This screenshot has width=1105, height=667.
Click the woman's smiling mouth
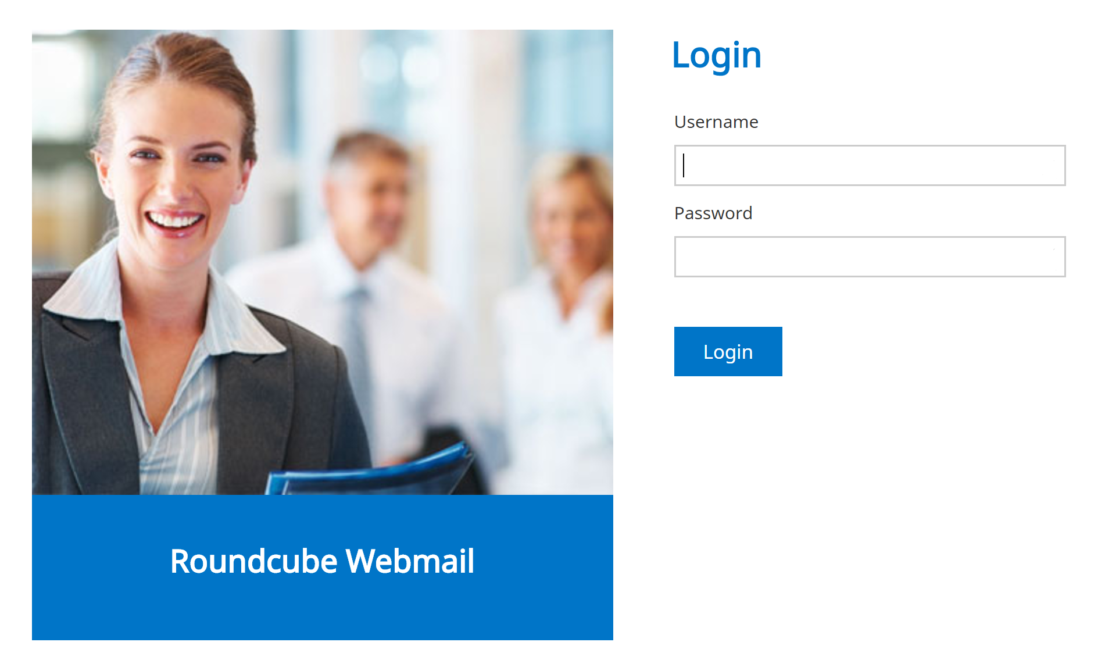(x=174, y=223)
